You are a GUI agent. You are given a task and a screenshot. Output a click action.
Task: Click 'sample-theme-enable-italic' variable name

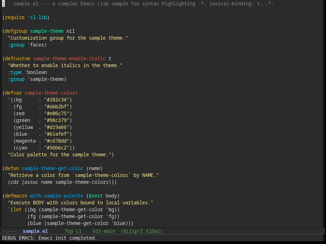(x=69, y=58)
